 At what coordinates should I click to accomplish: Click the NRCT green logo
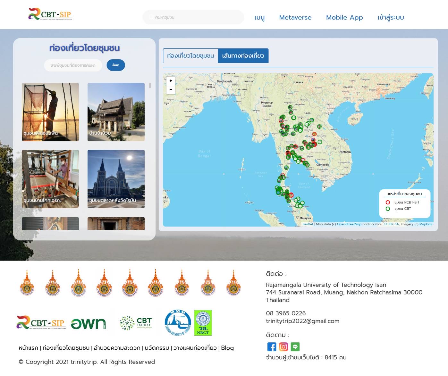tap(203, 323)
